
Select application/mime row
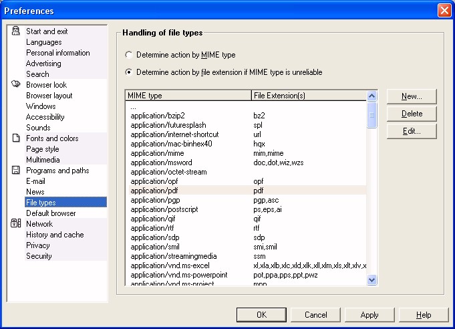point(247,153)
